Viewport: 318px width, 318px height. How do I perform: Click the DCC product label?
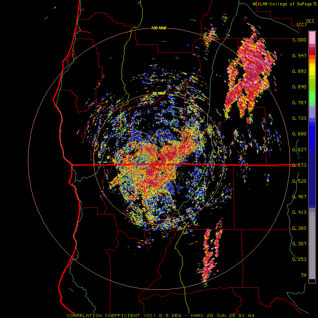tap(310, 21)
